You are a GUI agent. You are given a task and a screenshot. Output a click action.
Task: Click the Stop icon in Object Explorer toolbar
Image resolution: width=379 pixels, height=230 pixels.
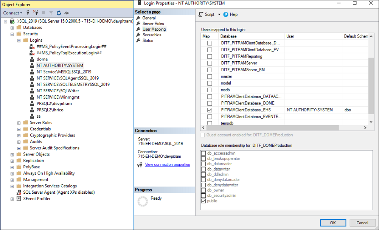click(x=43, y=13)
